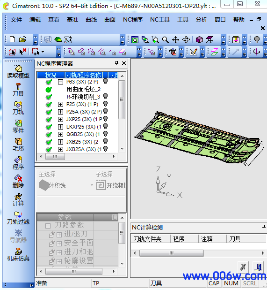267x290 pixels.
Task: Select the Pan arrows icon
Action: (175, 39)
